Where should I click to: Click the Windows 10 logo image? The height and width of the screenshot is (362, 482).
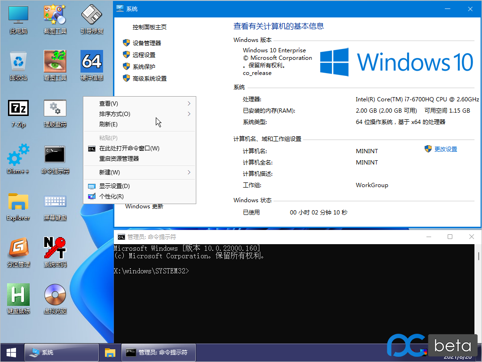(x=396, y=62)
